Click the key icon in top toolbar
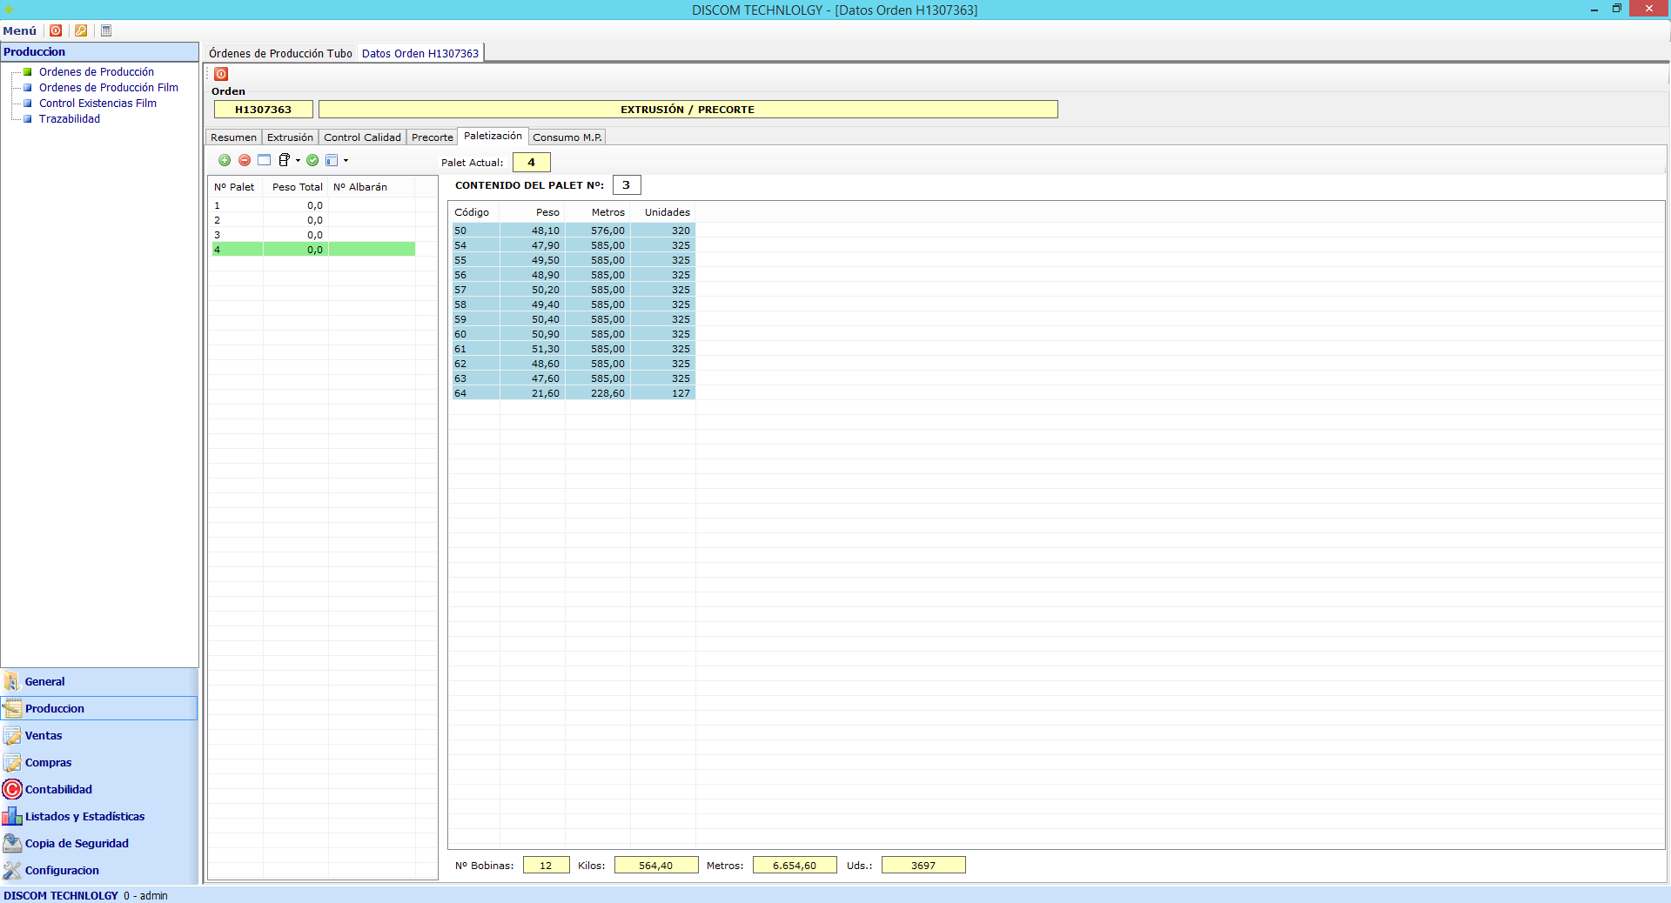The image size is (1671, 903). tap(81, 30)
